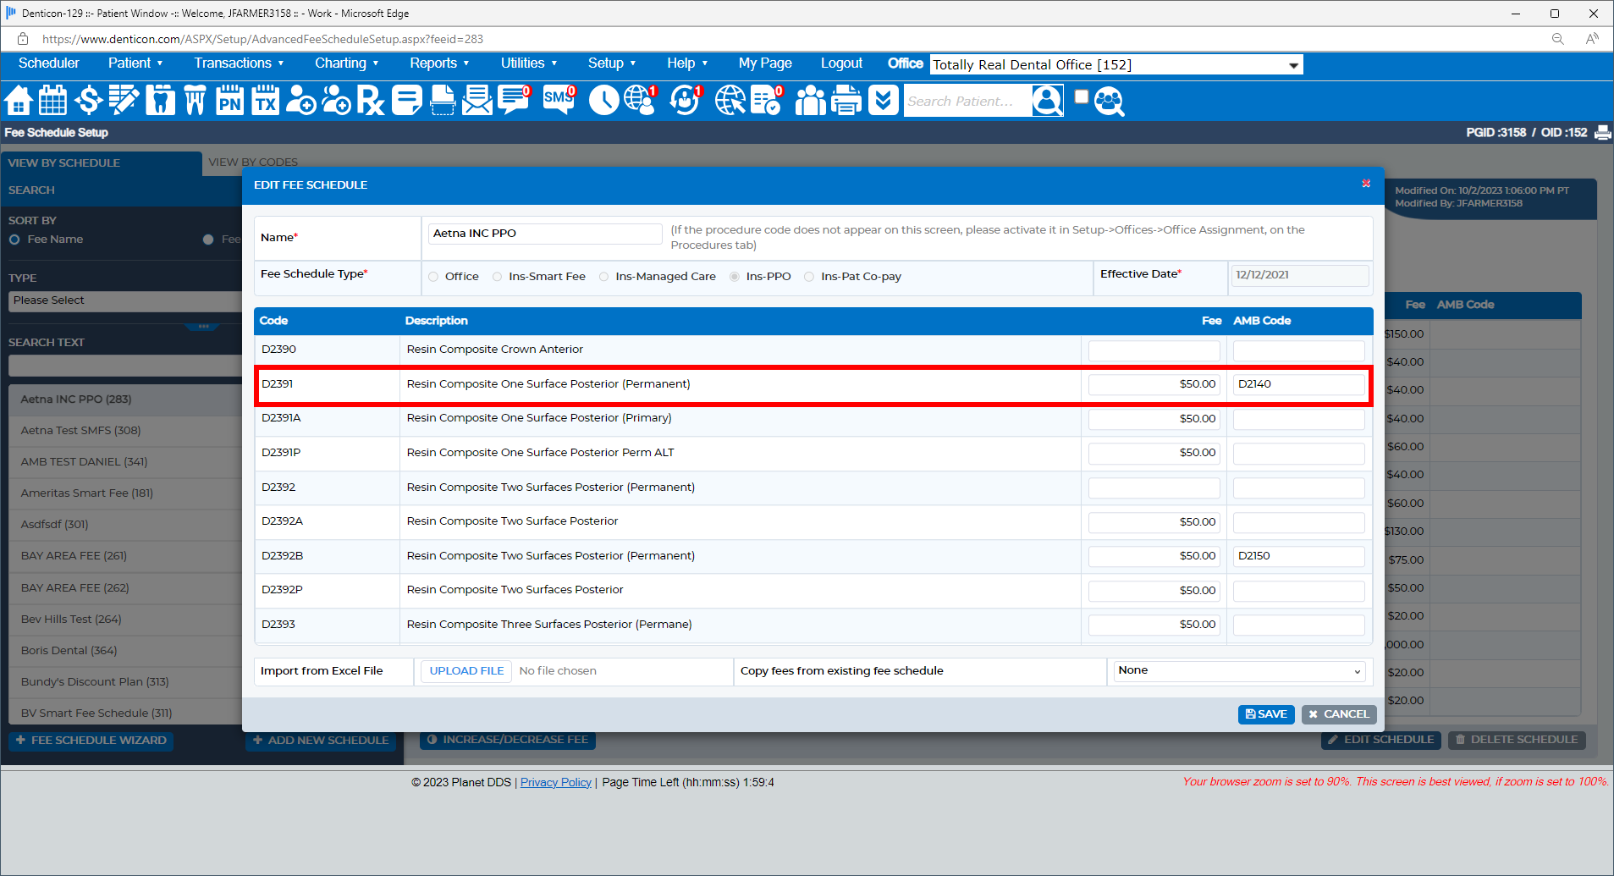Go to My Page
The width and height of the screenshot is (1614, 876).
click(x=765, y=63)
